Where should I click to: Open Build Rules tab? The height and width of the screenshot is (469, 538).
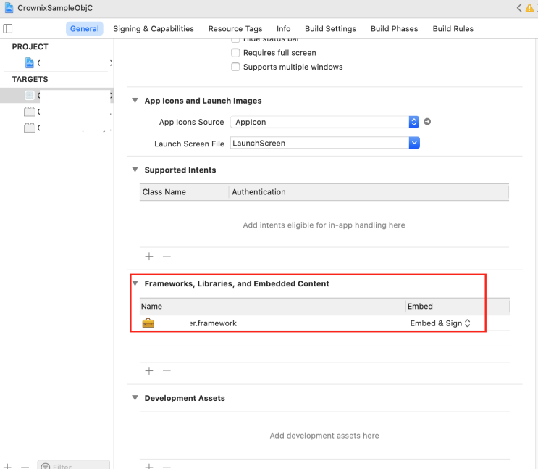click(x=453, y=28)
